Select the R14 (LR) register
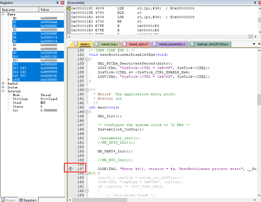261x202 pixels. (x=38, y=72)
